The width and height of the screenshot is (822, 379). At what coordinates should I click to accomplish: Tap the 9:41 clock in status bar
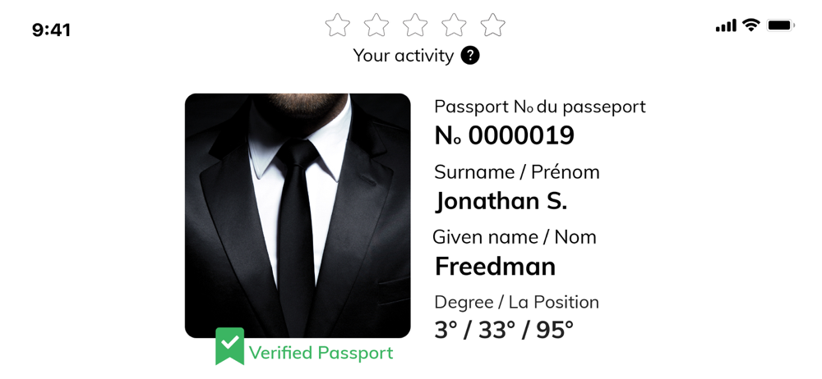pyautogui.click(x=51, y=30)
